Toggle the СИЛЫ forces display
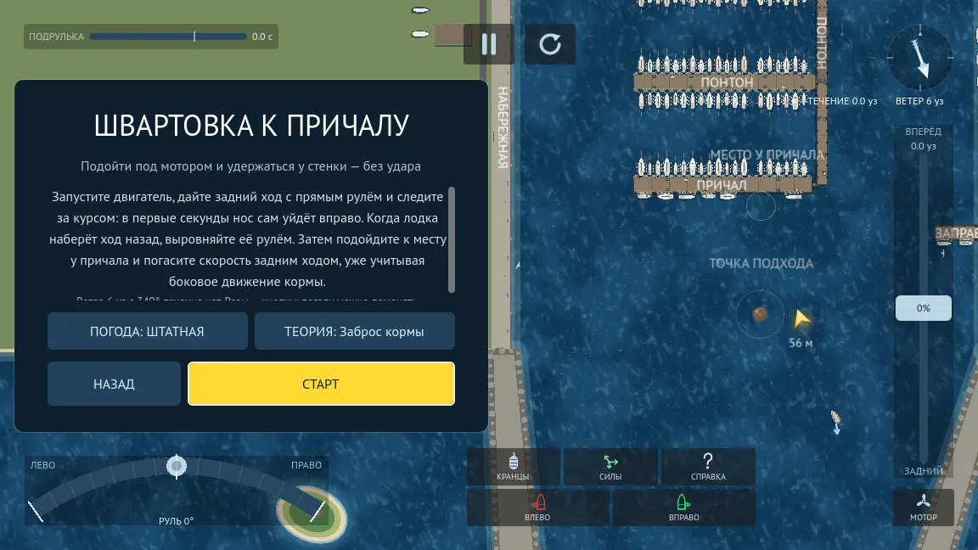 pyautogui.click(x=610, y=467)
